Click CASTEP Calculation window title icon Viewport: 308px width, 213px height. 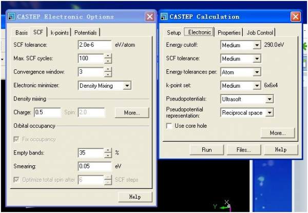pyautogui.click(x=164, y=16)
